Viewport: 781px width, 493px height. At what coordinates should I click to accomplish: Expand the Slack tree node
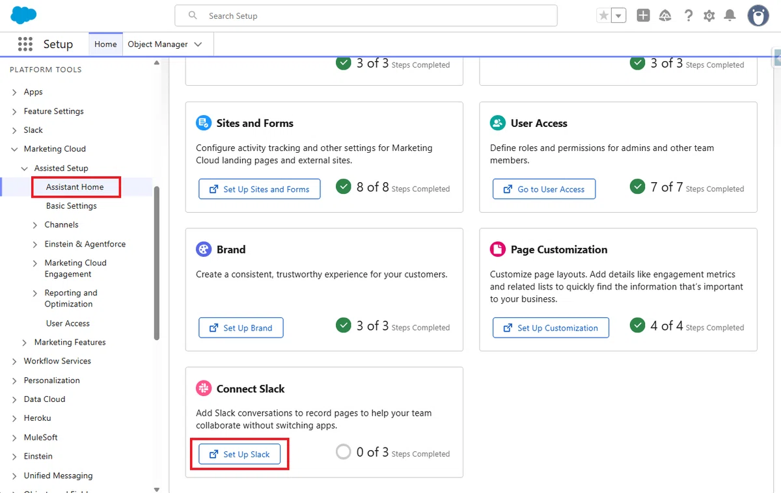tap(15, 130)
